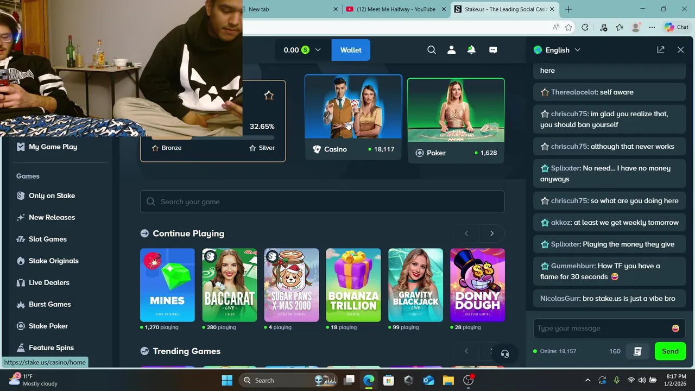Open a new browser tab
The image size is (695, 391).
coord(568,9)
